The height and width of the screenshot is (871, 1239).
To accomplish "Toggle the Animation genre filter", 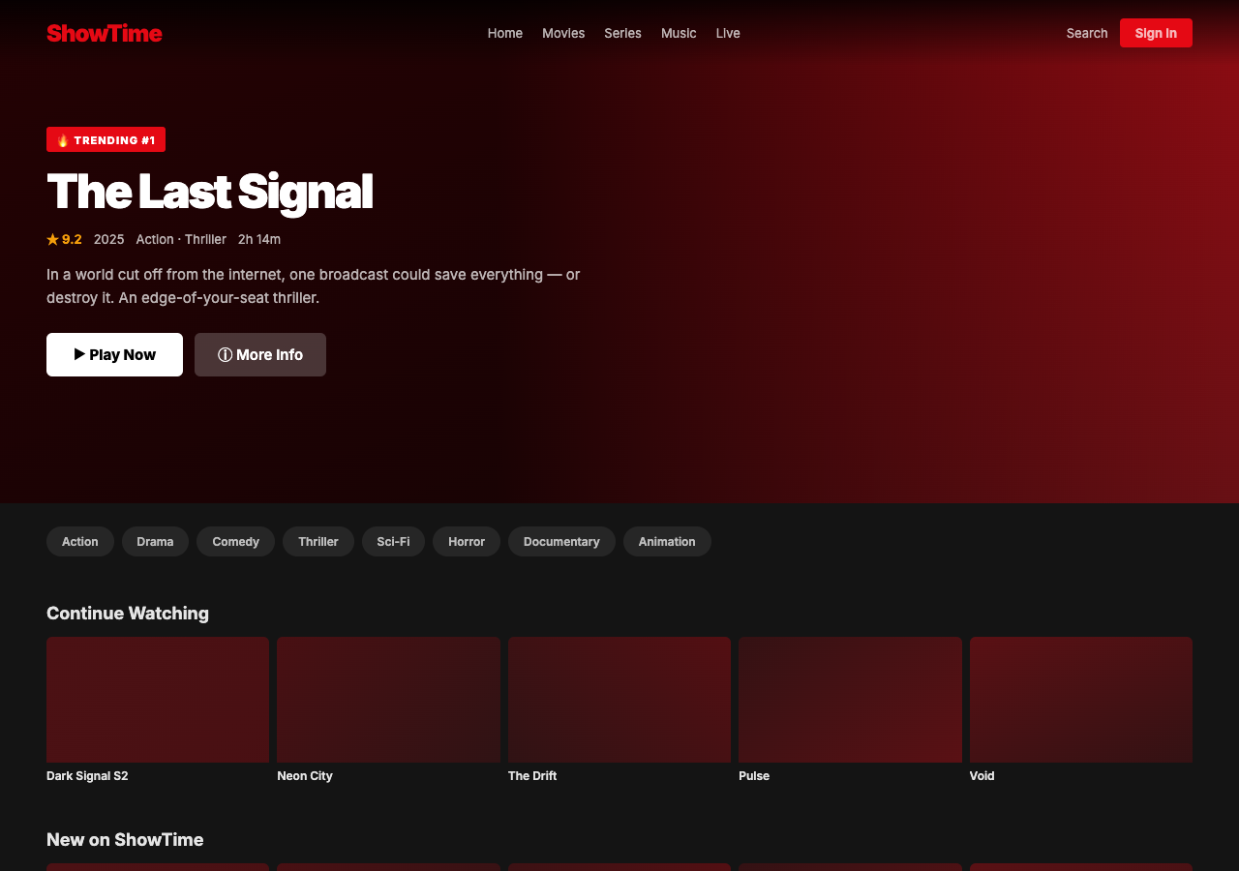I will pyautogui.click(x=667, y=542).
